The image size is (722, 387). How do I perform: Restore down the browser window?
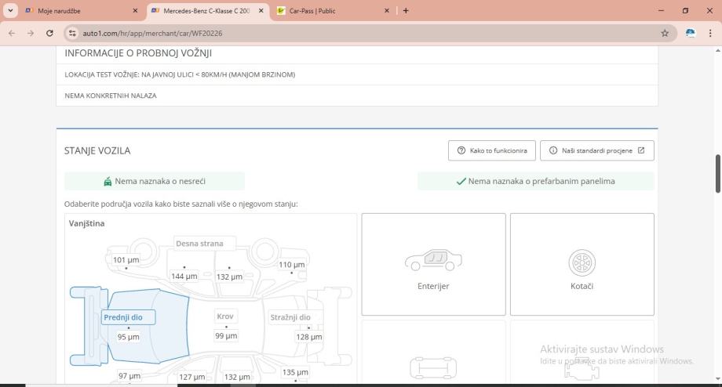685,10
